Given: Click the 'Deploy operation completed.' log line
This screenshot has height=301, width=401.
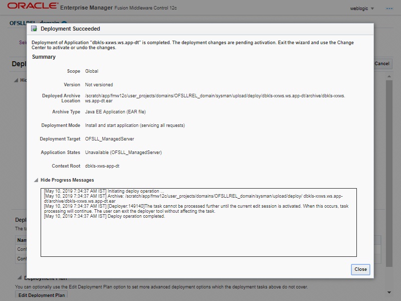Looking at the screenshot, I should click(104, 216).
